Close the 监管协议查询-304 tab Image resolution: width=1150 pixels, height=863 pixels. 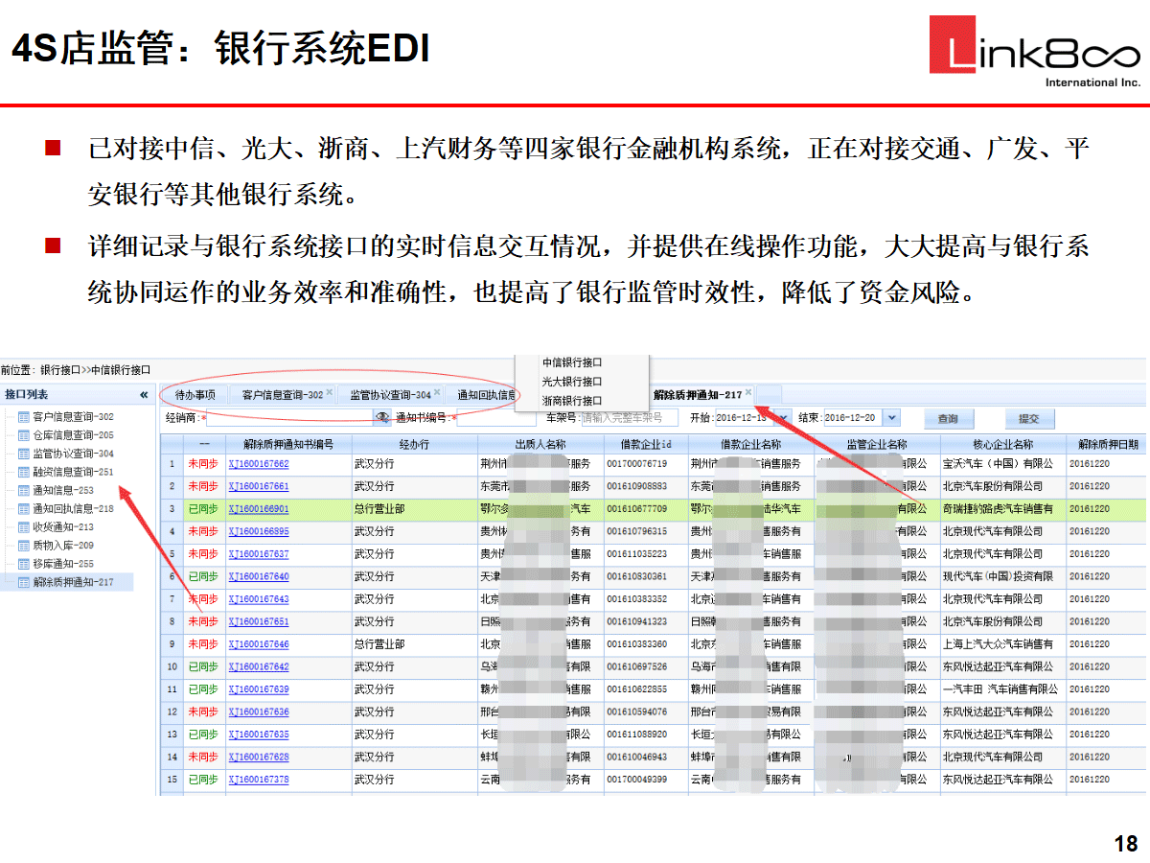tap(437, 392)
